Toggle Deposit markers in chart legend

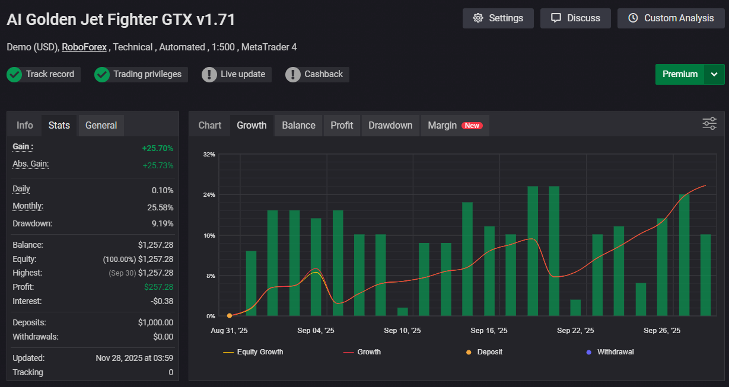(x=484, y=352)
